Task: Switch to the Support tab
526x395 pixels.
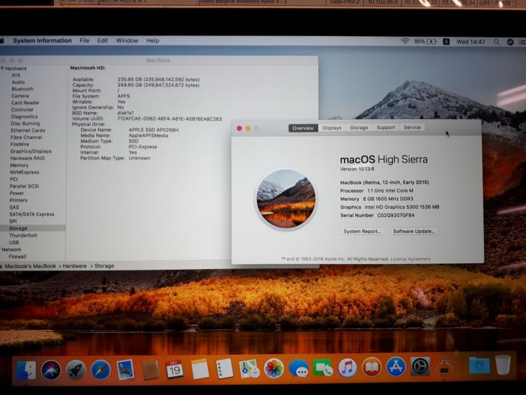Action: point(386,127)
